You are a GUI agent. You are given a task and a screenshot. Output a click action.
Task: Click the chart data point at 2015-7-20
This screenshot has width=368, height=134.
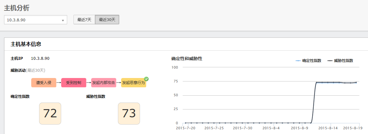tap(185, 123)
